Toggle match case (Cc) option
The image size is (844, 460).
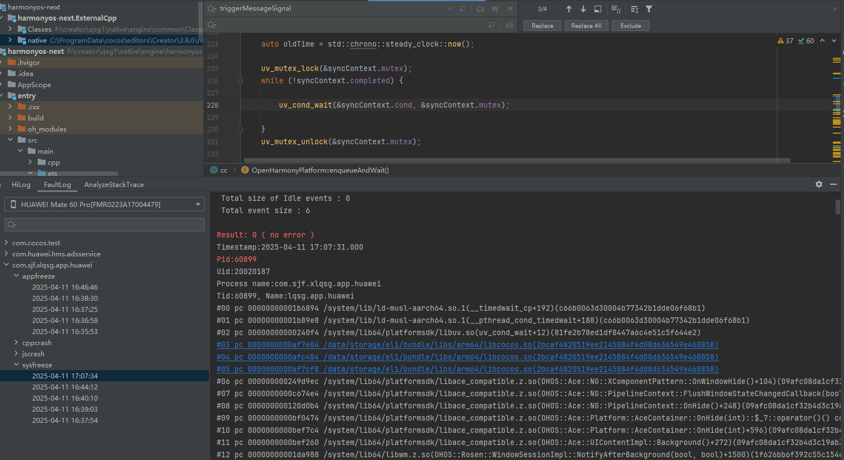(481, 9)
